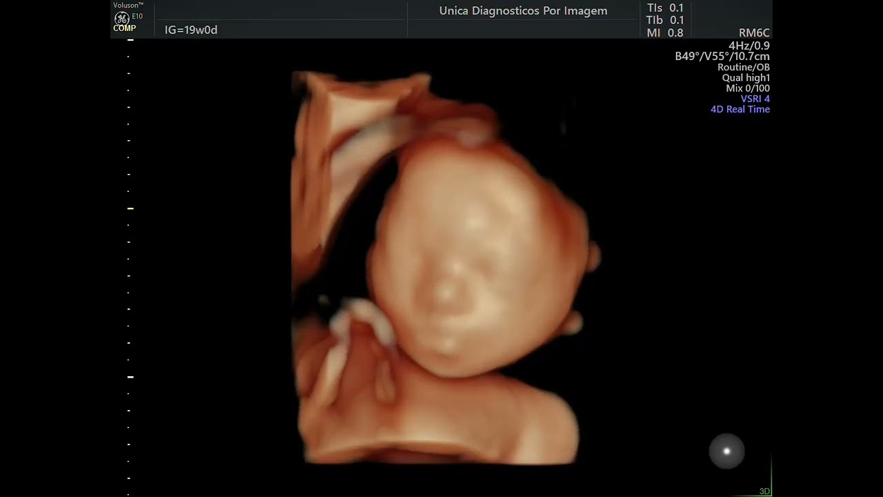The height and width of the screenshot is (497, 883).
Task: Select the "4D Real Time" mode label
Action: pos(740,109)
